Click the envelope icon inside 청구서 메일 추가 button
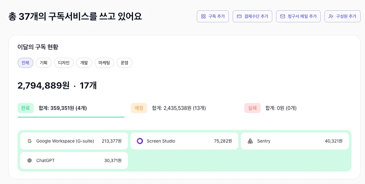The height and width of the screenshot is (184, 365). 283,16
